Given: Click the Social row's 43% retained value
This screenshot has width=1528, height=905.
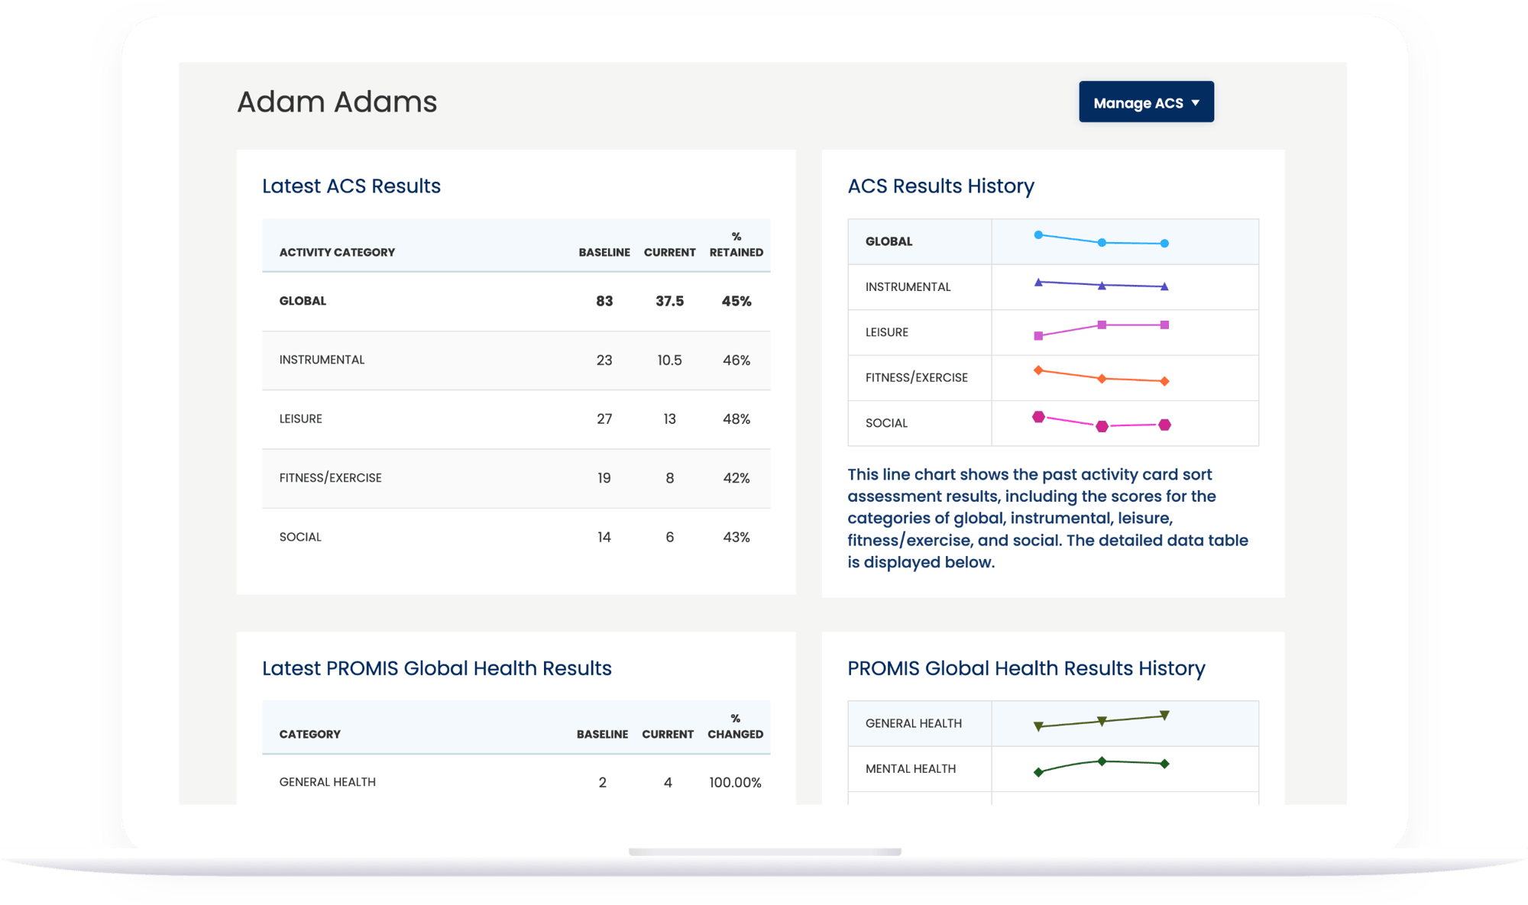Looking at the screenshot, I should click(x=736, y=537).
